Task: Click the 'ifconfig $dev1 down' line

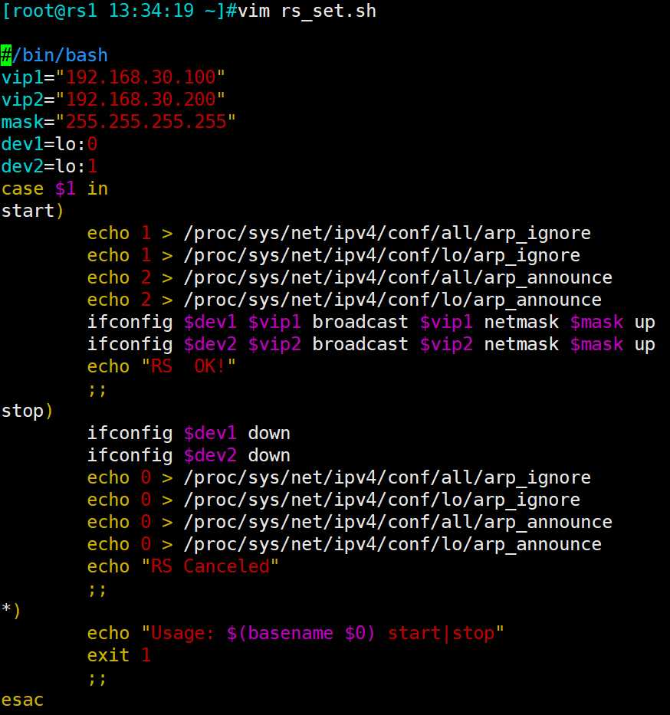Action: pyautogui.click(x=189, y=433)
